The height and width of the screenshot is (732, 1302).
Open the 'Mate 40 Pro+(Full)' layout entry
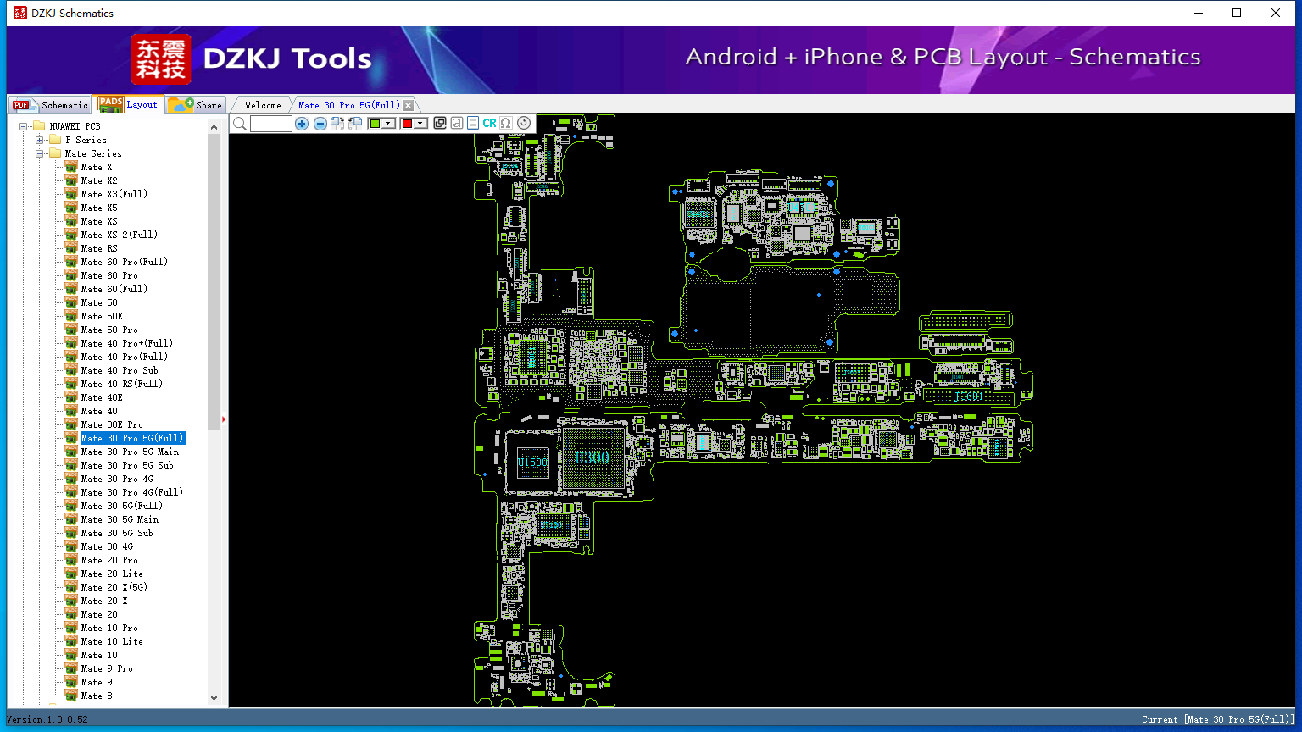pyautogui.click(x=127, y=343)
